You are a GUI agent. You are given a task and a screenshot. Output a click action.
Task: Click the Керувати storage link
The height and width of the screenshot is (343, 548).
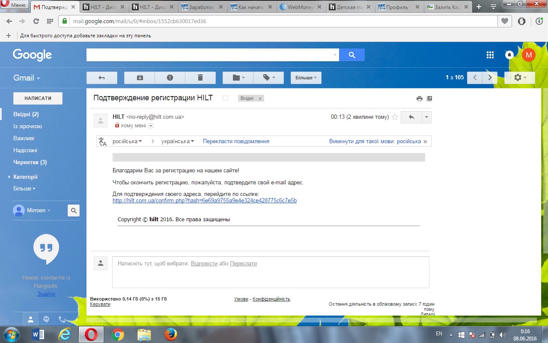point(100,304)
